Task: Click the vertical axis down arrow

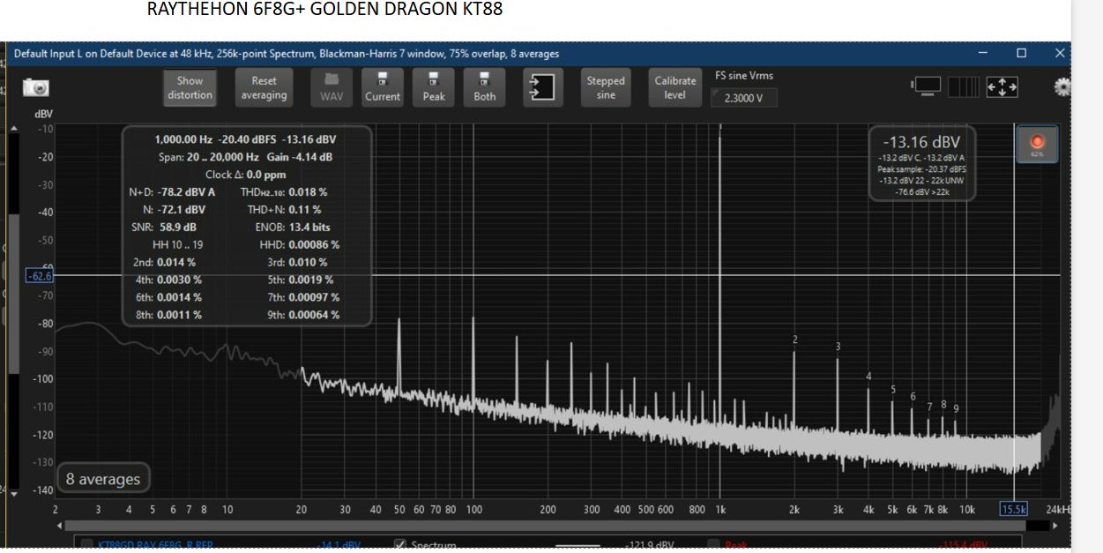Action: (x=13, y=493)
